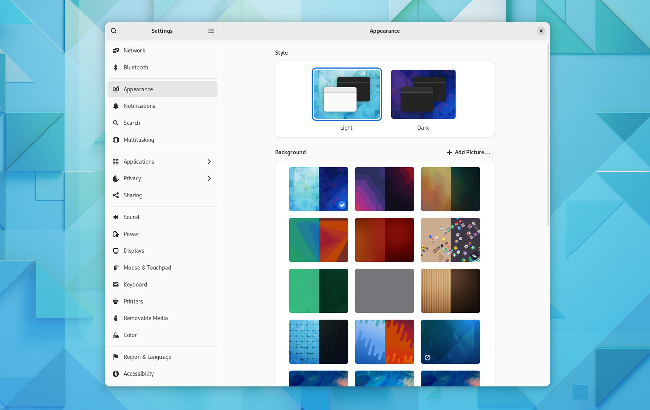
Task: Click the Add Picture… button
Action: tap(468, 152)
